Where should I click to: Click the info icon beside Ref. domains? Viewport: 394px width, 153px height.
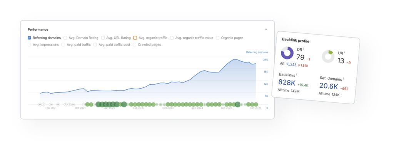344,79
